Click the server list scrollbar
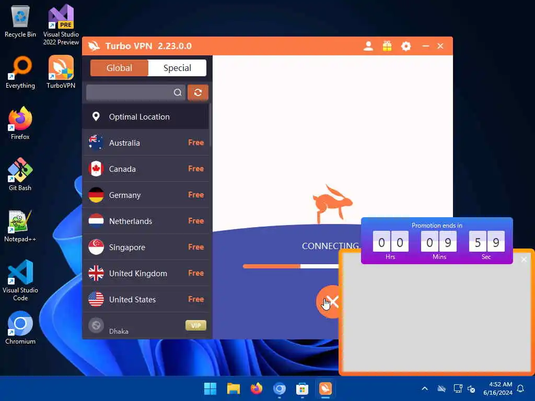The height and width of the screenshot is (401, 535). [211, 124]
